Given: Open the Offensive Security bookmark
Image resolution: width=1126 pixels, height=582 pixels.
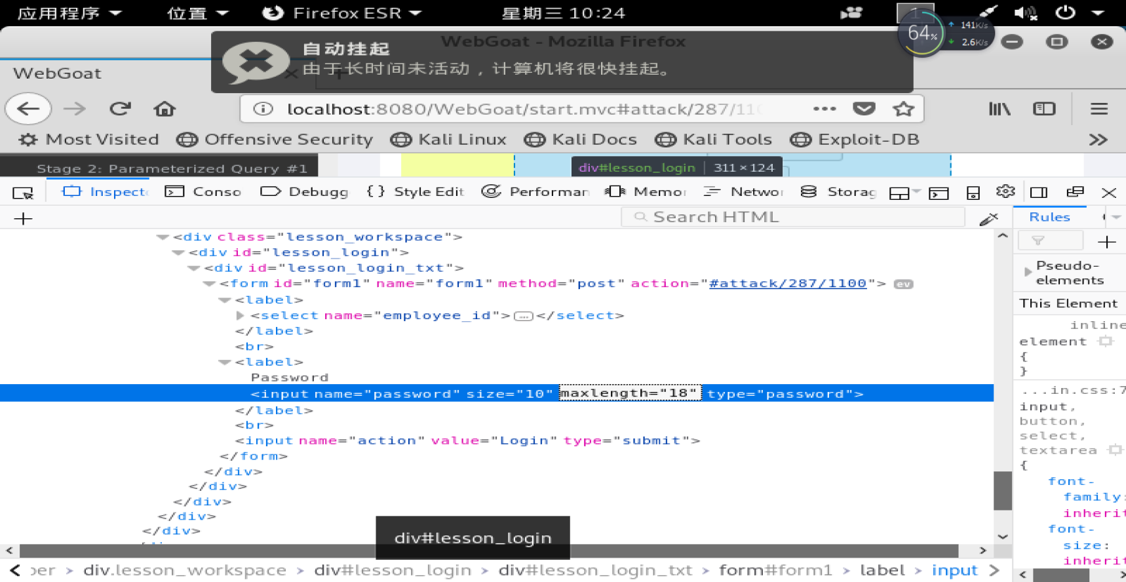Looking at the screenshot, I should click(x=275, y=140).
